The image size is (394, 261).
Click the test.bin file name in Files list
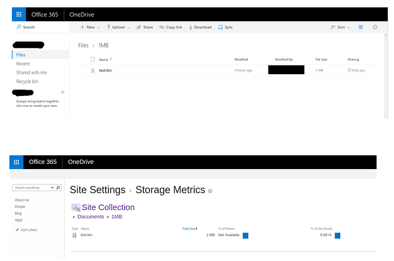(105, 71)
